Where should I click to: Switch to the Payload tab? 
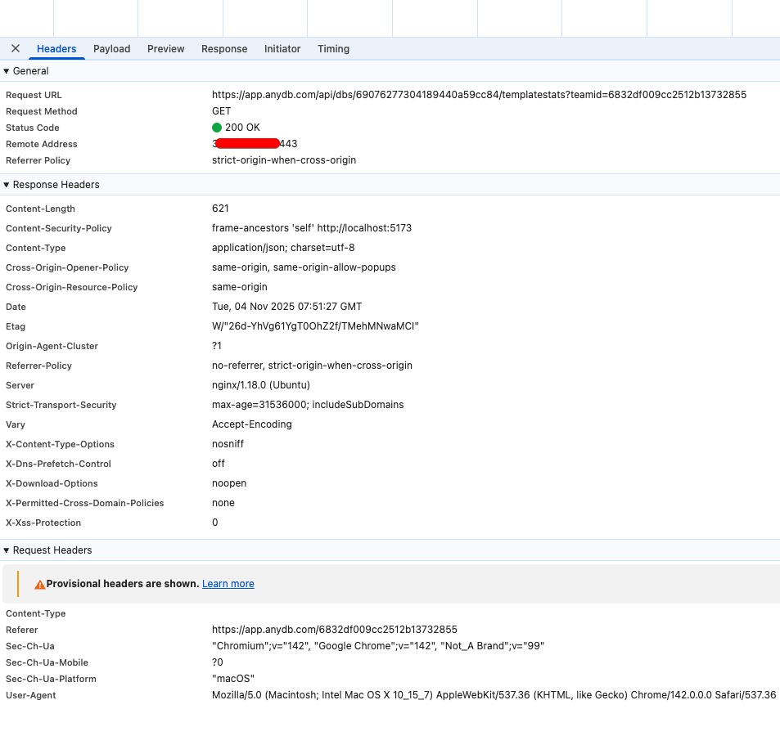point(111,49)
